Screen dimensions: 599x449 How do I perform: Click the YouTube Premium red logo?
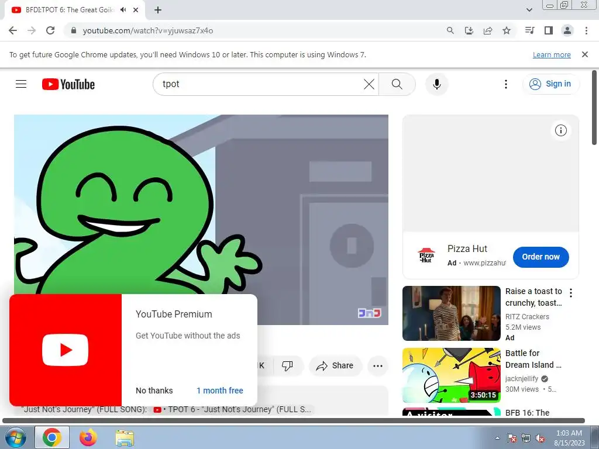(x=66, y=350)
